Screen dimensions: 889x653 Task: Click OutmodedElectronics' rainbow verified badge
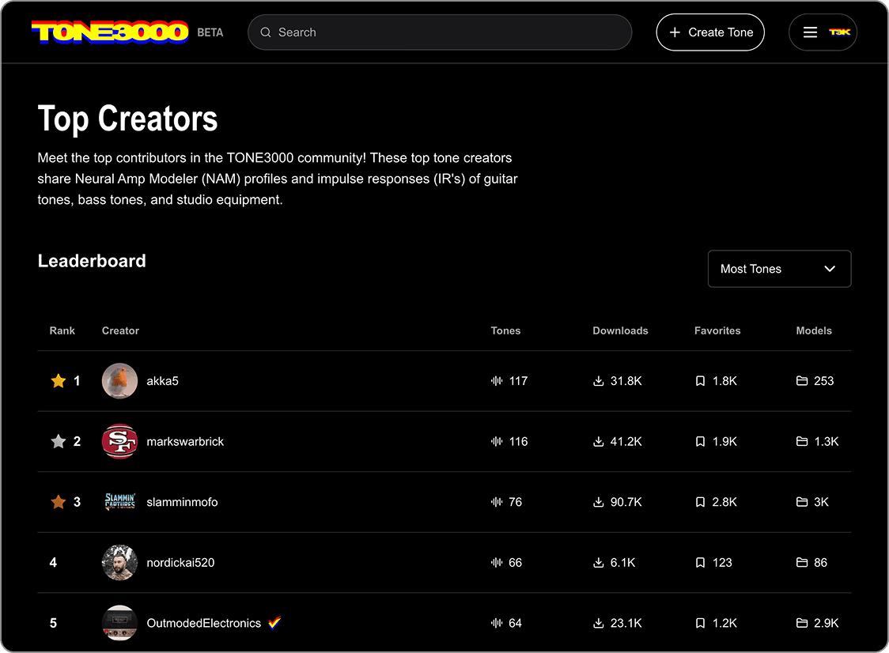pos(274,623)
